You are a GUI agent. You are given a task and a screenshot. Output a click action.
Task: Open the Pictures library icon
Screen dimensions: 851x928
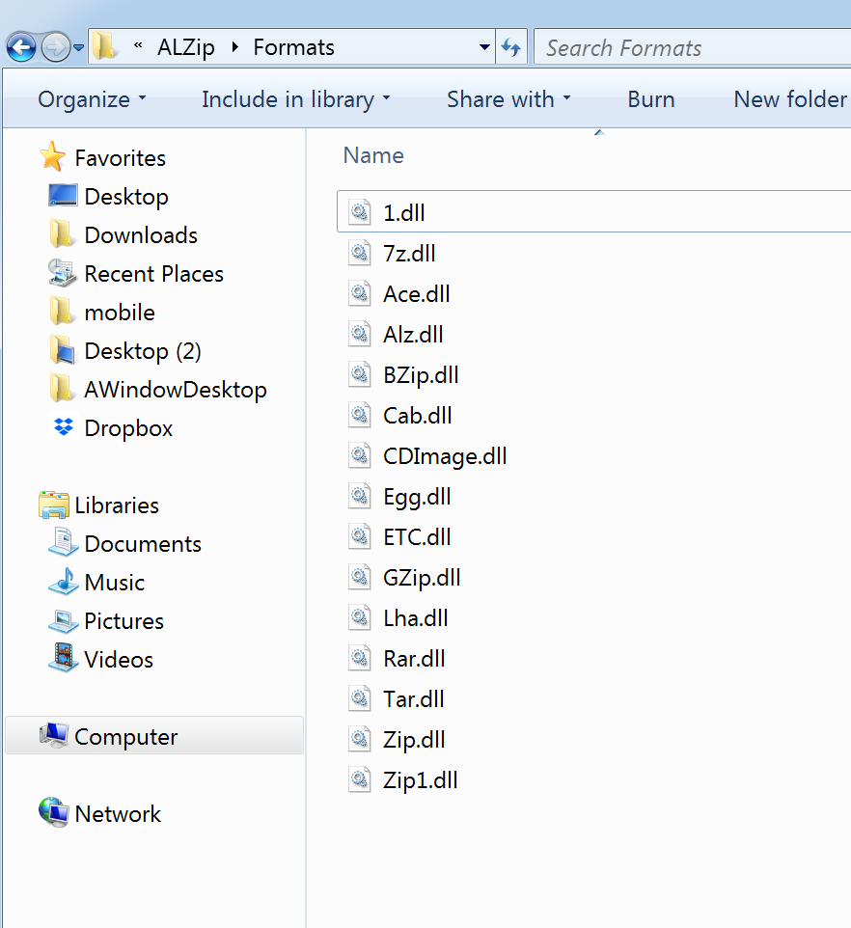point(63,620)
